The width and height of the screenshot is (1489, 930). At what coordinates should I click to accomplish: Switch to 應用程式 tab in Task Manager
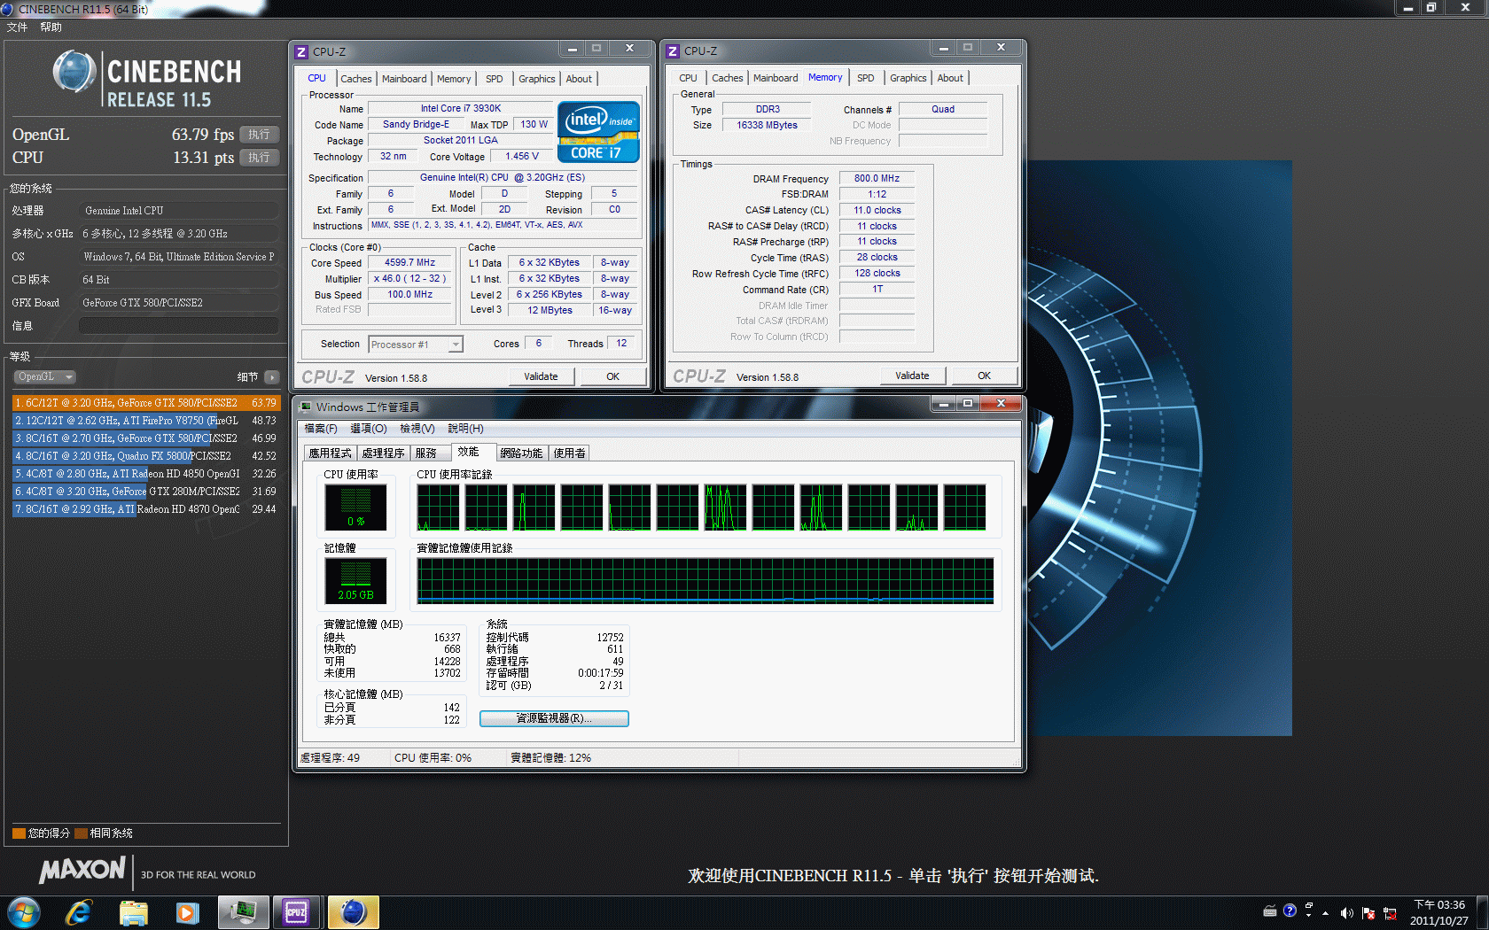point(331,453)
